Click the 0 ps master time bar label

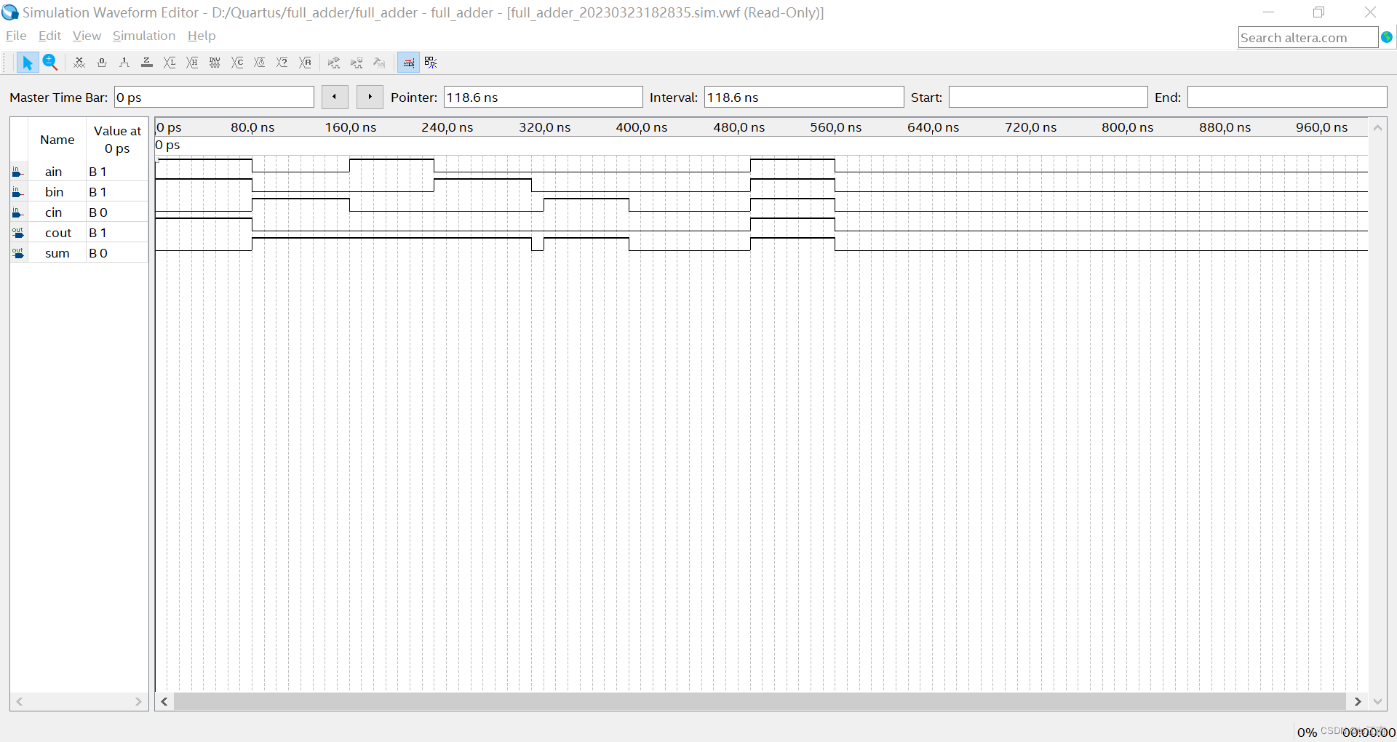pyautogui.click(x=167, y=145)
